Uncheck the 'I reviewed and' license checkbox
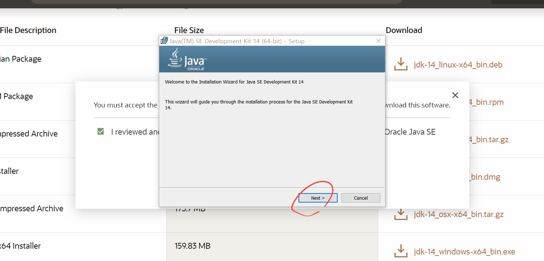 point(101,131)
